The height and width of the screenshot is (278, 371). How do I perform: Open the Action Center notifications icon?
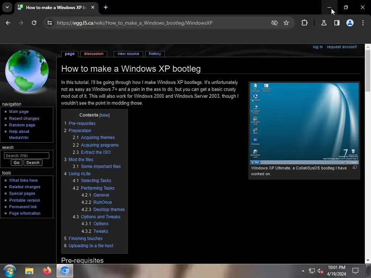coord(355,271)
